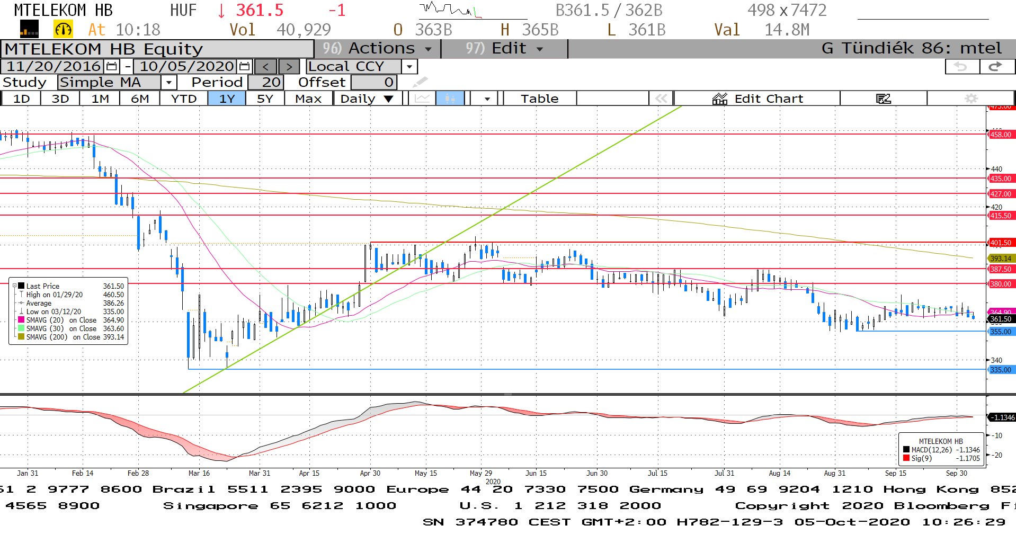
Task: Click the G Tündiék 86: mtel title text
Action: (912, 48)
